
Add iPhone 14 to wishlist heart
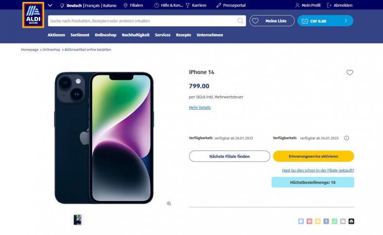point(349,72)
